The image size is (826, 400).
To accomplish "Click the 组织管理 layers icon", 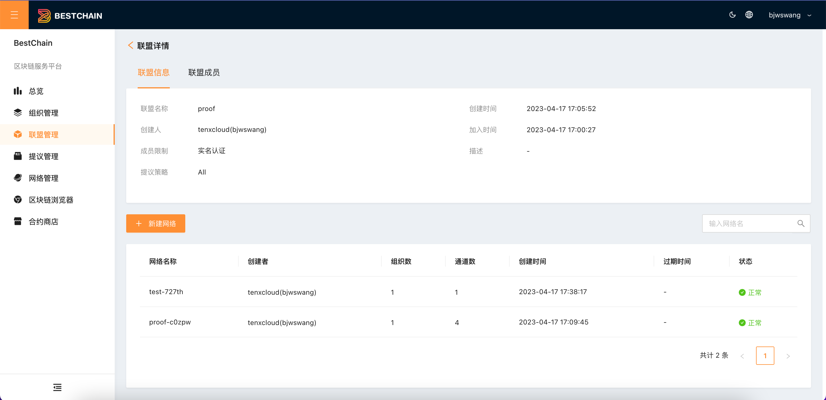I will tap(17, 113).
